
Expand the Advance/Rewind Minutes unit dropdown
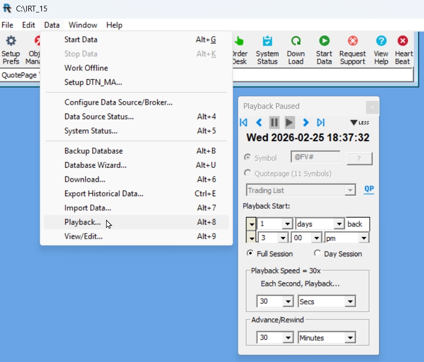coord(350,338)
